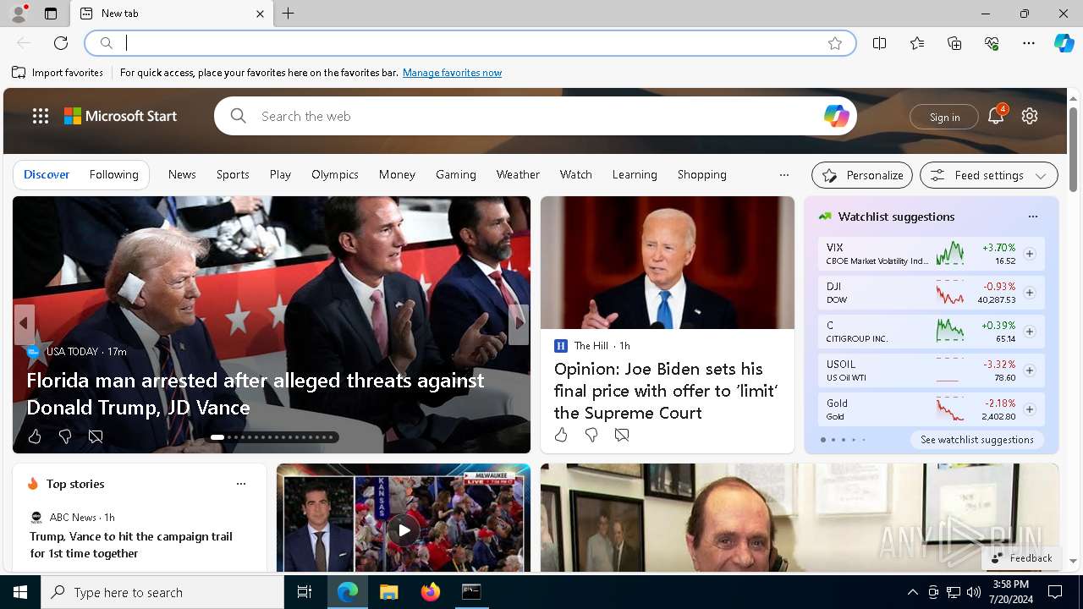Click the Sign in button

944,117
